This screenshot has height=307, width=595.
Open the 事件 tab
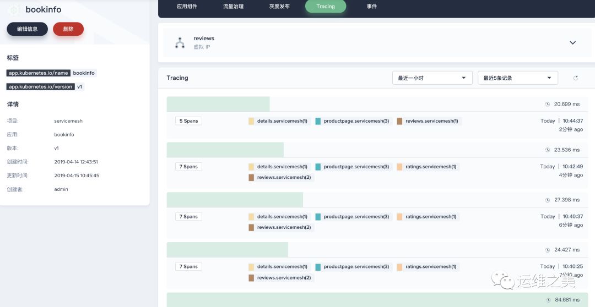tap(372, 7)
